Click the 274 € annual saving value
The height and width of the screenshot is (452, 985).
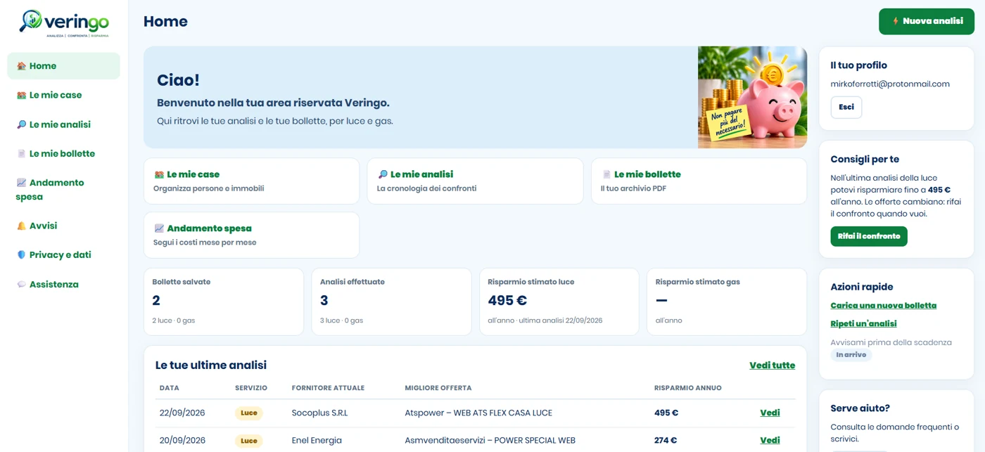point(666,441)
